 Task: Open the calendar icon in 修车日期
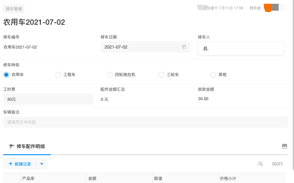[184, 47]
